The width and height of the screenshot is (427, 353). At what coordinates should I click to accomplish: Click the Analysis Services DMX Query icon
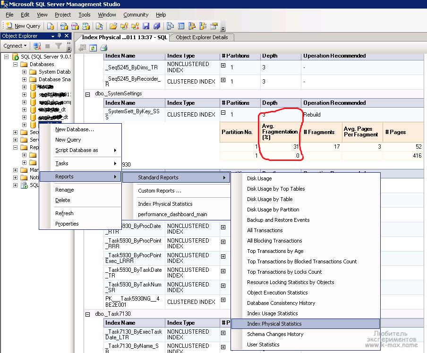pos(75,26)
